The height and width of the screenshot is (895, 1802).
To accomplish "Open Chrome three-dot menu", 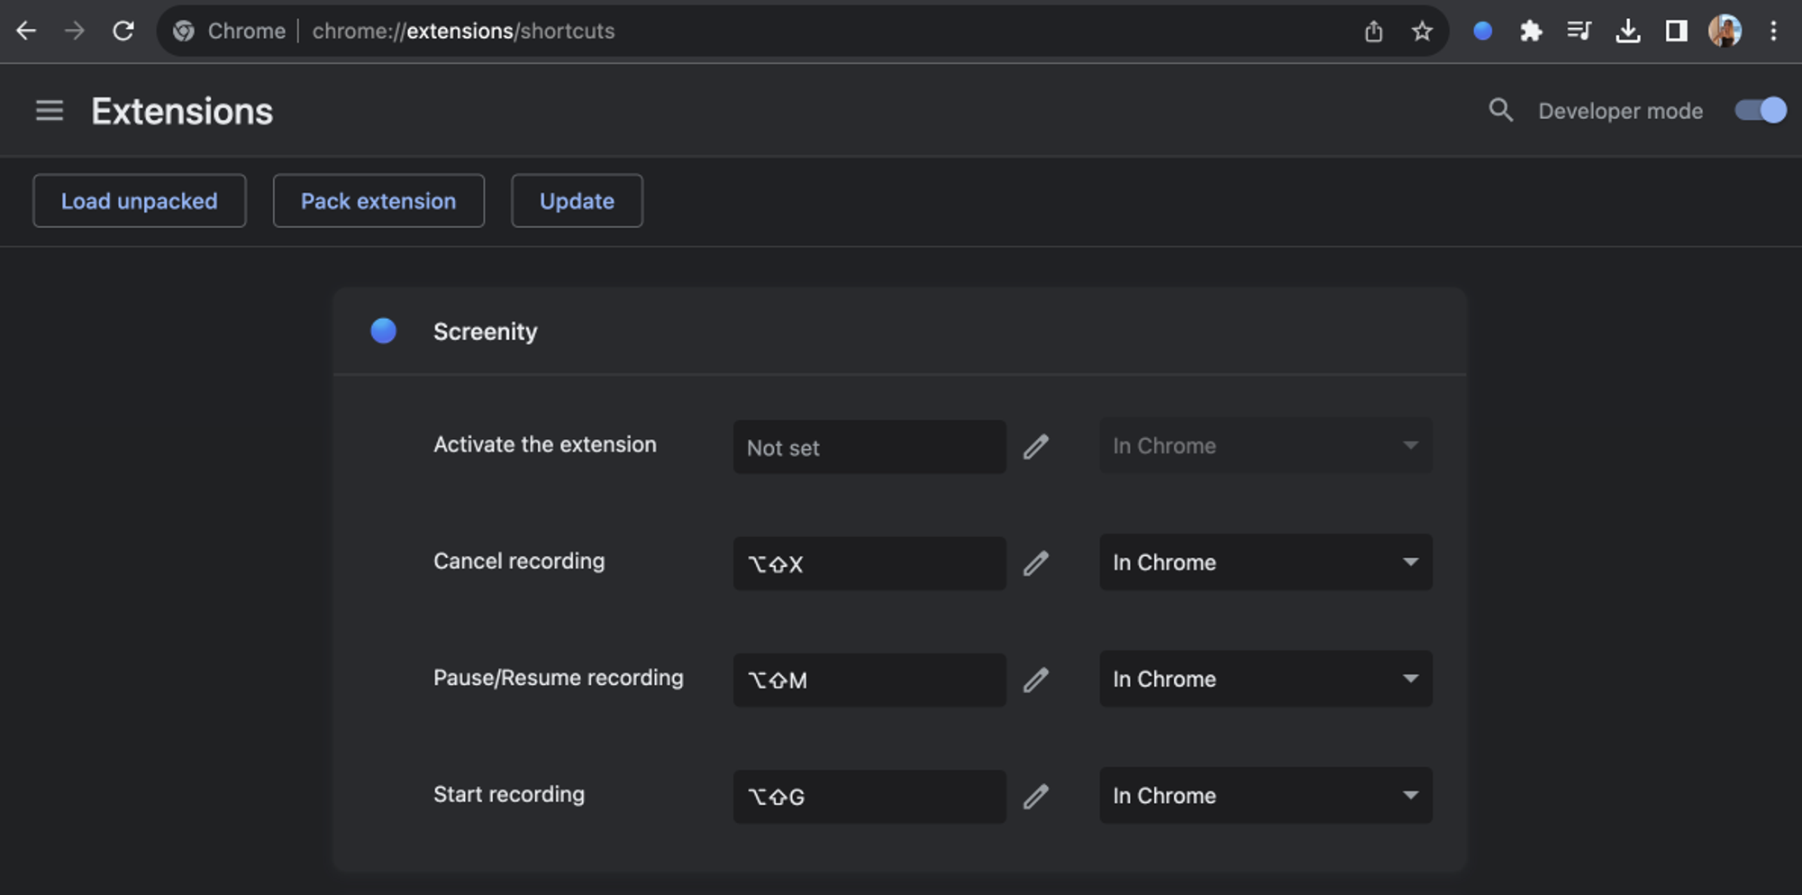I will coord(1773,32).
